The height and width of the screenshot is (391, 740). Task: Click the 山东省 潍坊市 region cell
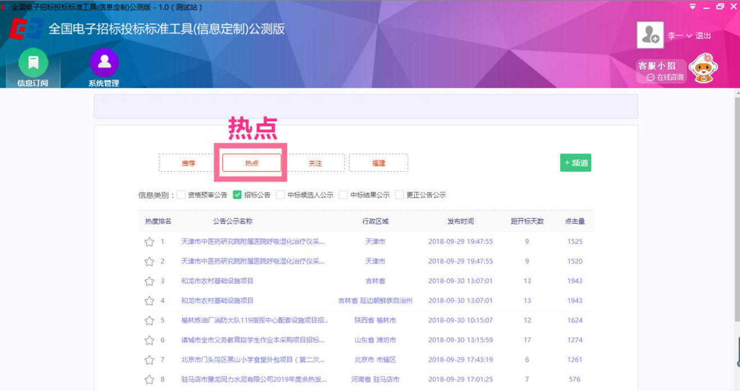[375, 340]
